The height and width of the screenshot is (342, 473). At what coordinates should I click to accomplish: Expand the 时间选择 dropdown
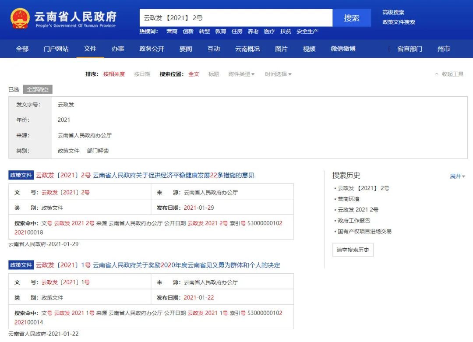[278, 74]
